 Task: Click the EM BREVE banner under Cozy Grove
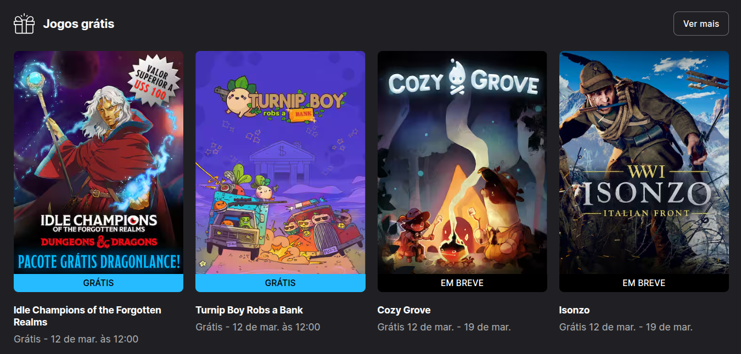click(462, 283)
